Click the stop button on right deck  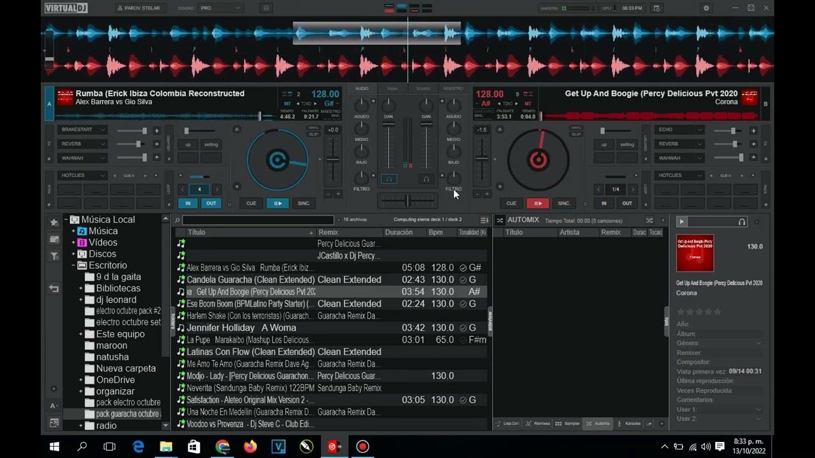pyautogui.click(x=500, y=186)
